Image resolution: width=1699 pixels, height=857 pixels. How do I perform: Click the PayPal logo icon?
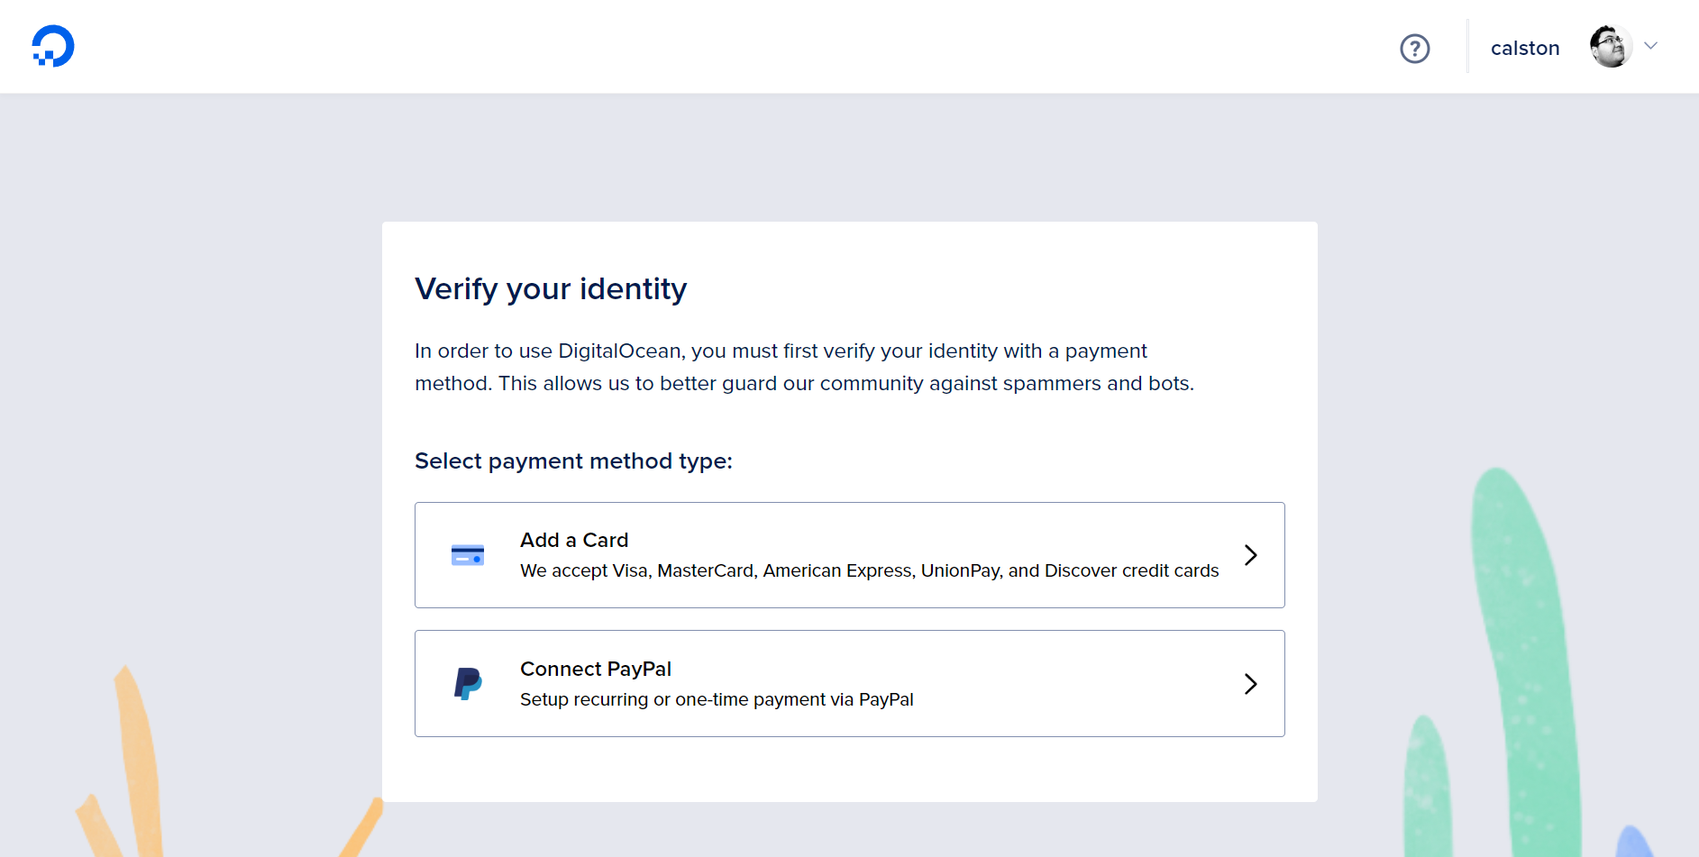(x=467, y=684)
